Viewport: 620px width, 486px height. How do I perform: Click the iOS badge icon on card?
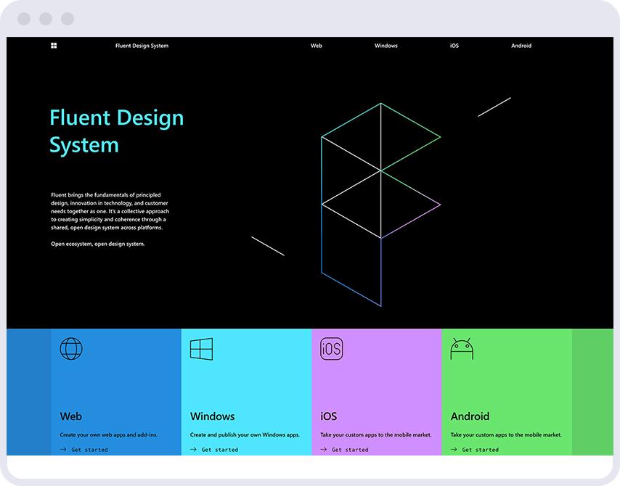(331, 349)
